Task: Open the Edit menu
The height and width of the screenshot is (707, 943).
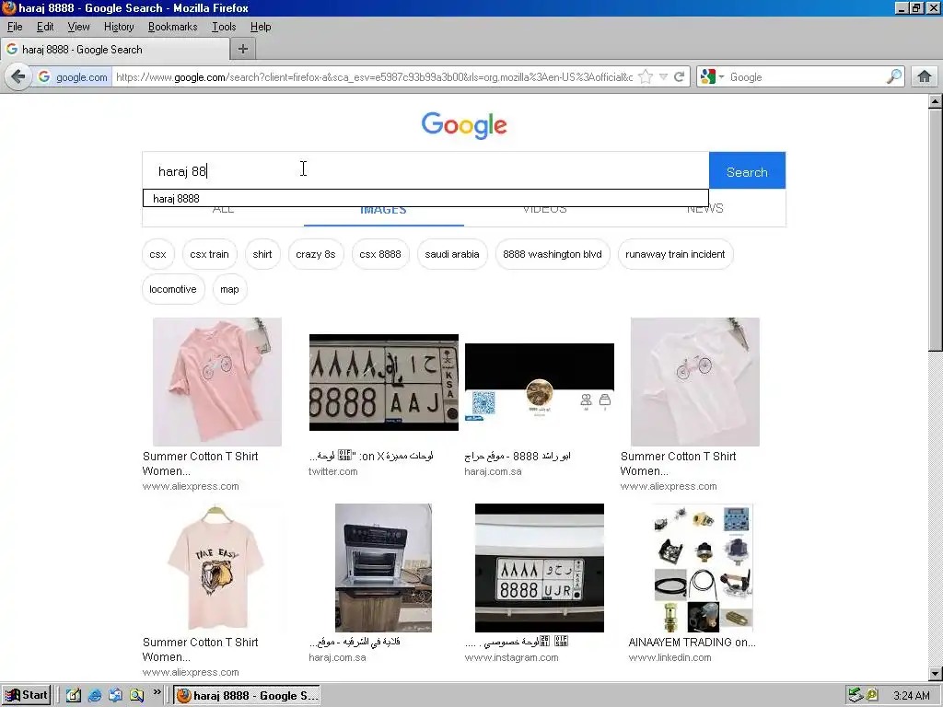Action: point(45,27)
